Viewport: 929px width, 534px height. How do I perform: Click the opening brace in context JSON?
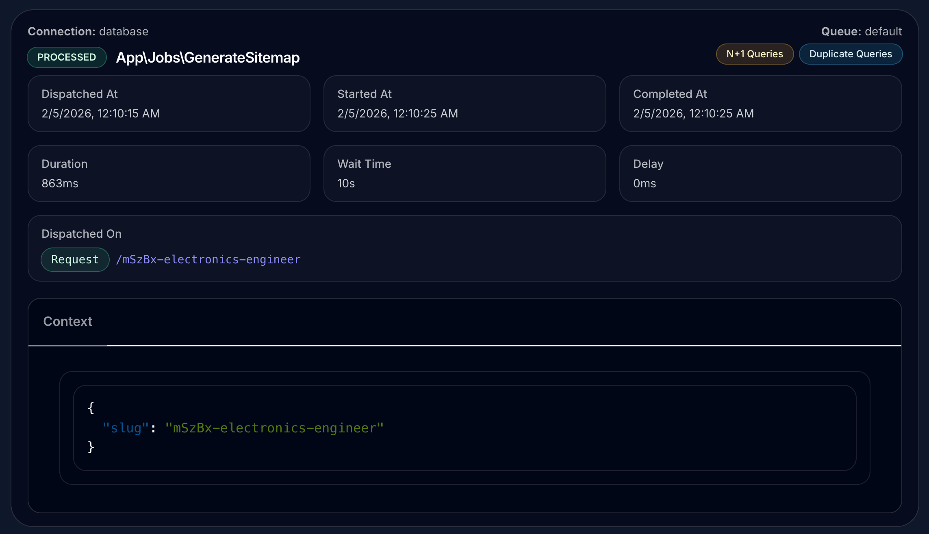91,408
